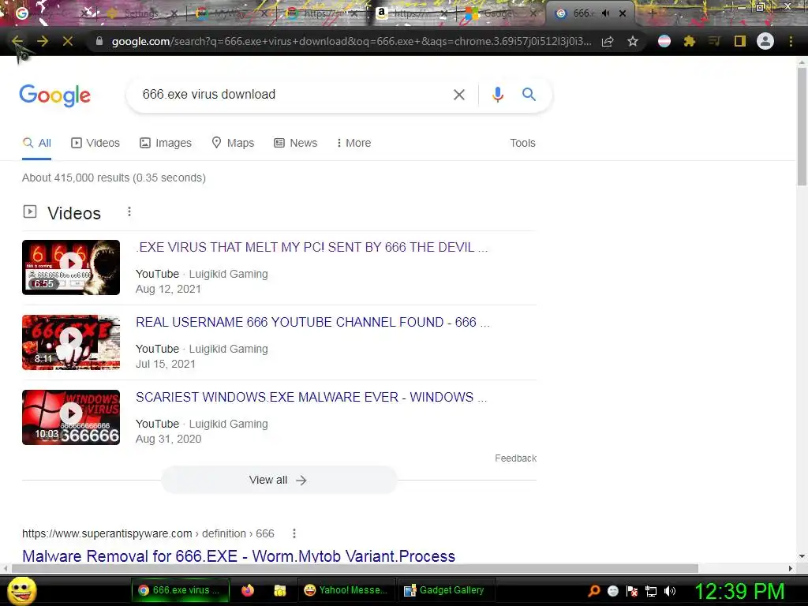The height and width of the screenshot is (606, 808).
Task: Click the striped round extension icon
Action: (664, 41)
